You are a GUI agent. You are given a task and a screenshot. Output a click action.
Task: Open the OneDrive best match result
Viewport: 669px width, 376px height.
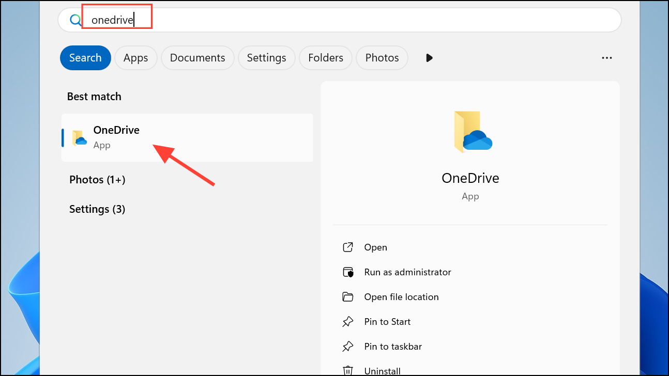click(187, 137)
